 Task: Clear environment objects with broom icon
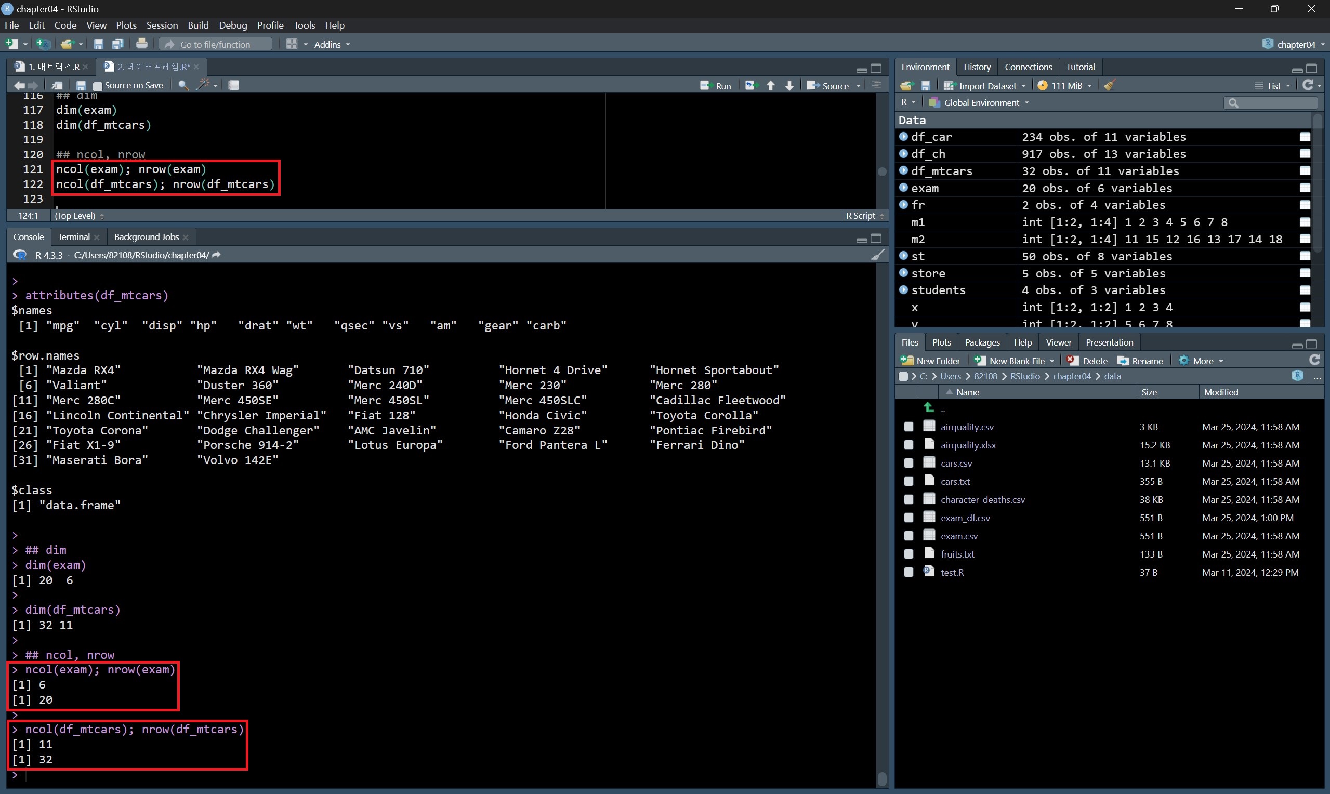pyautogui.click(x=1110, y=86)
